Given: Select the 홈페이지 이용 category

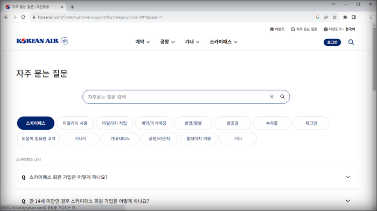Looking at the screenshot, I should (x=199, y=139).
